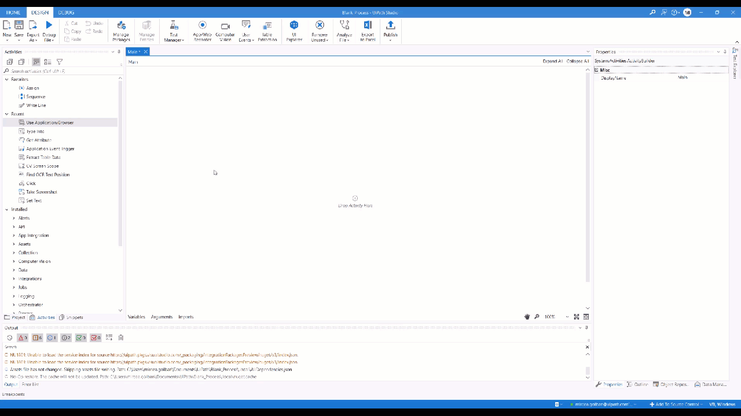Publish the current process
This screenshot has height=416, width=741.
390,31
